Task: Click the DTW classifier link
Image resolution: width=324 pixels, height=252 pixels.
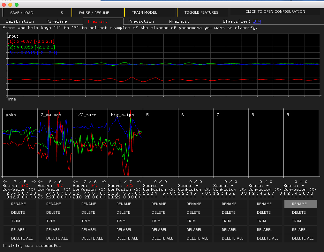Action: pyautogui.click(x=257, y=21)
